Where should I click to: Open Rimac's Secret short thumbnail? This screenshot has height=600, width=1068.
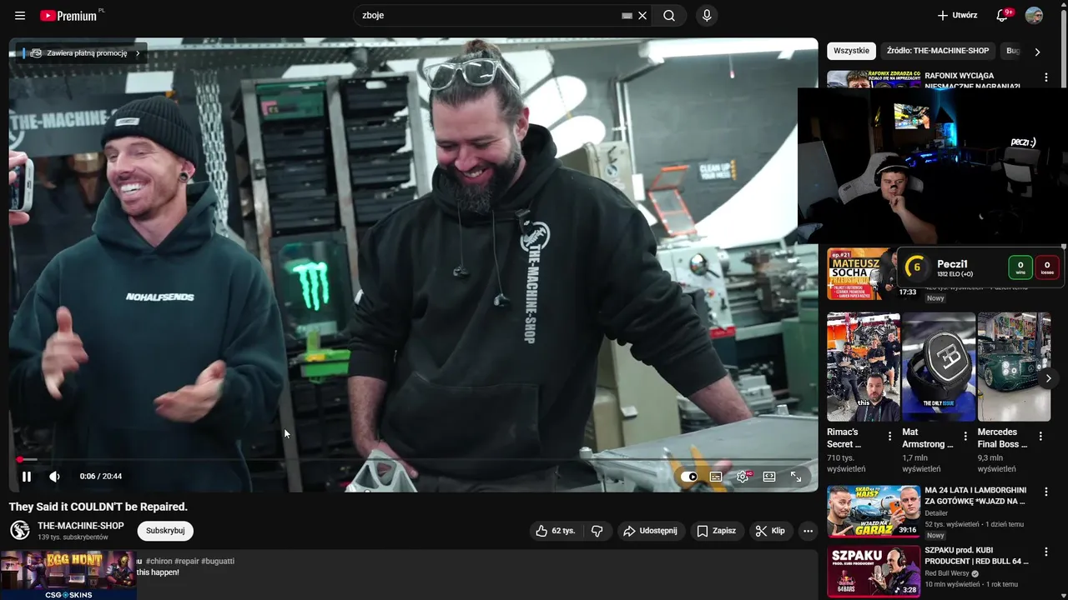tap(864, 367)
